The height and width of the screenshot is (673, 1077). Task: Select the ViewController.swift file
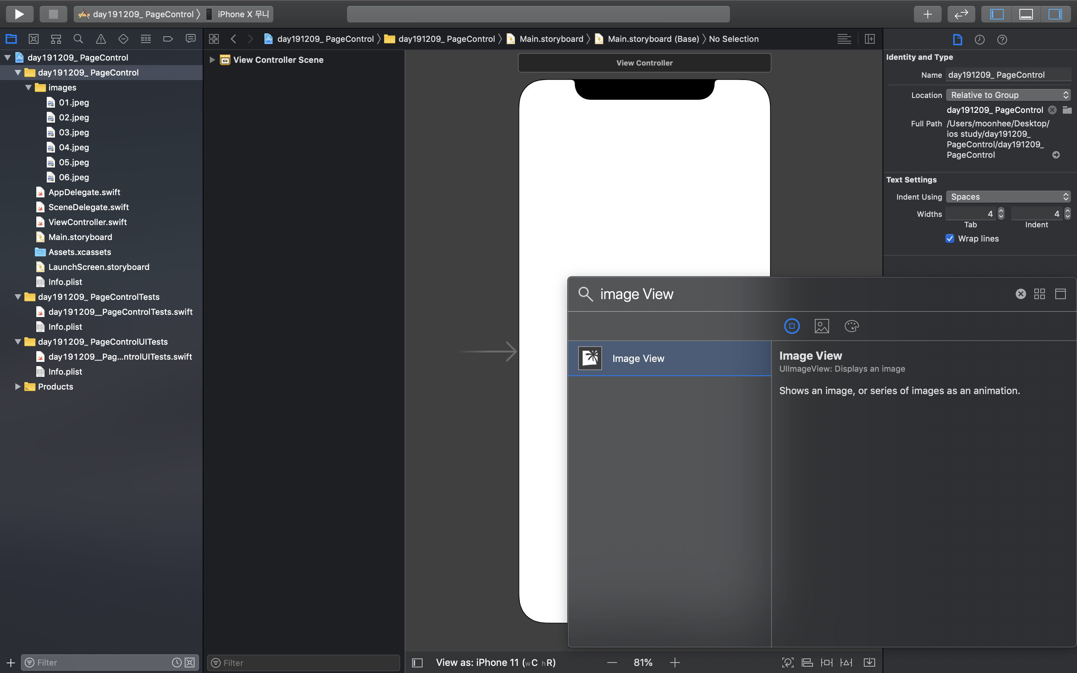point(88,222)
